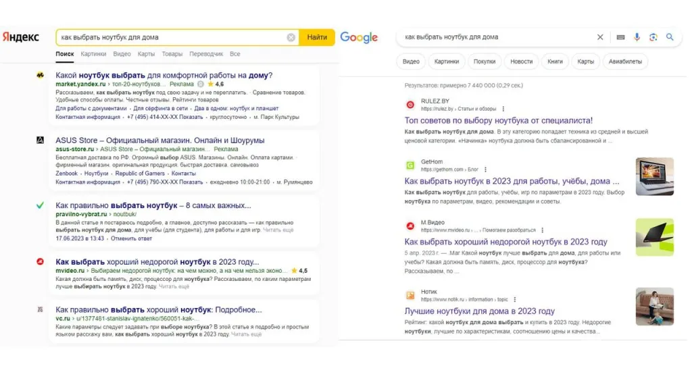
Task: Select Google Книги filter chip
Action: coord(555,61)
